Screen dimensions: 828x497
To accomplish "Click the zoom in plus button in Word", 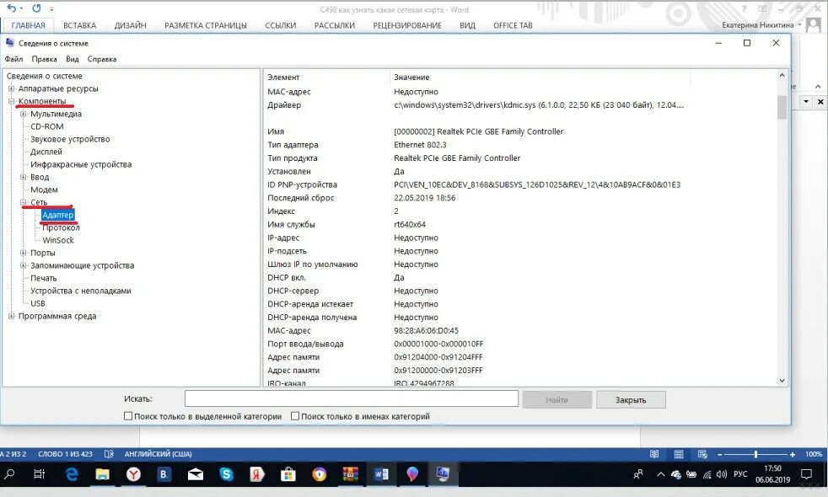I will coord(792,454).
